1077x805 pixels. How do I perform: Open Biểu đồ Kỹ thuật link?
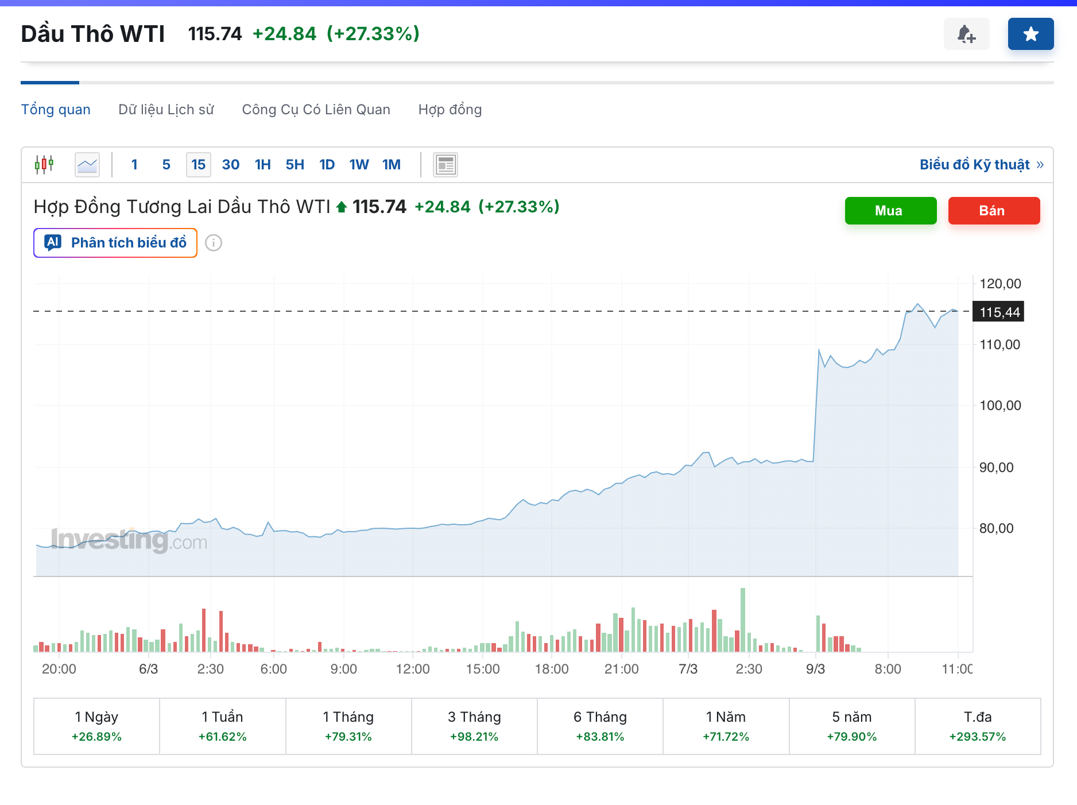pyautogui.click(x=981, y=165)
